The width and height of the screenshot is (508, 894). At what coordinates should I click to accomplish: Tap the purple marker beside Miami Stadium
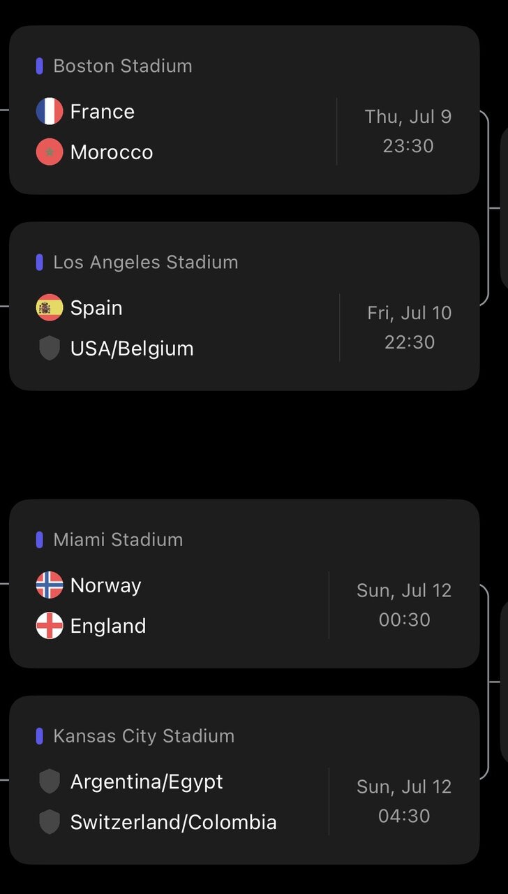coord(40,539)
